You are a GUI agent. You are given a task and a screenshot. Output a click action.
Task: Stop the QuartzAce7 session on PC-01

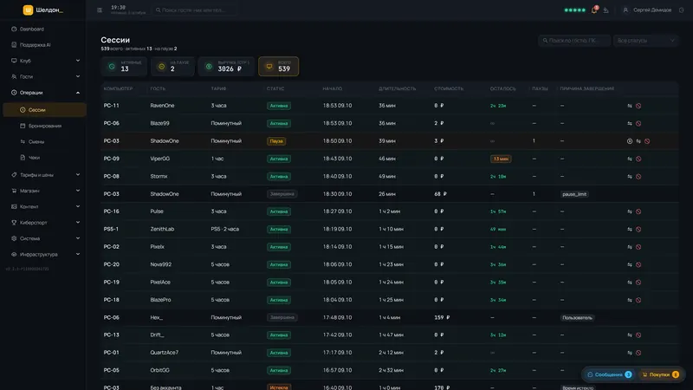tap(638, 353)
